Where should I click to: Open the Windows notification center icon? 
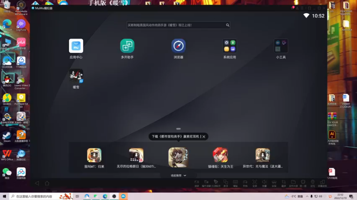pyautogui.click(x=351, y=196)
